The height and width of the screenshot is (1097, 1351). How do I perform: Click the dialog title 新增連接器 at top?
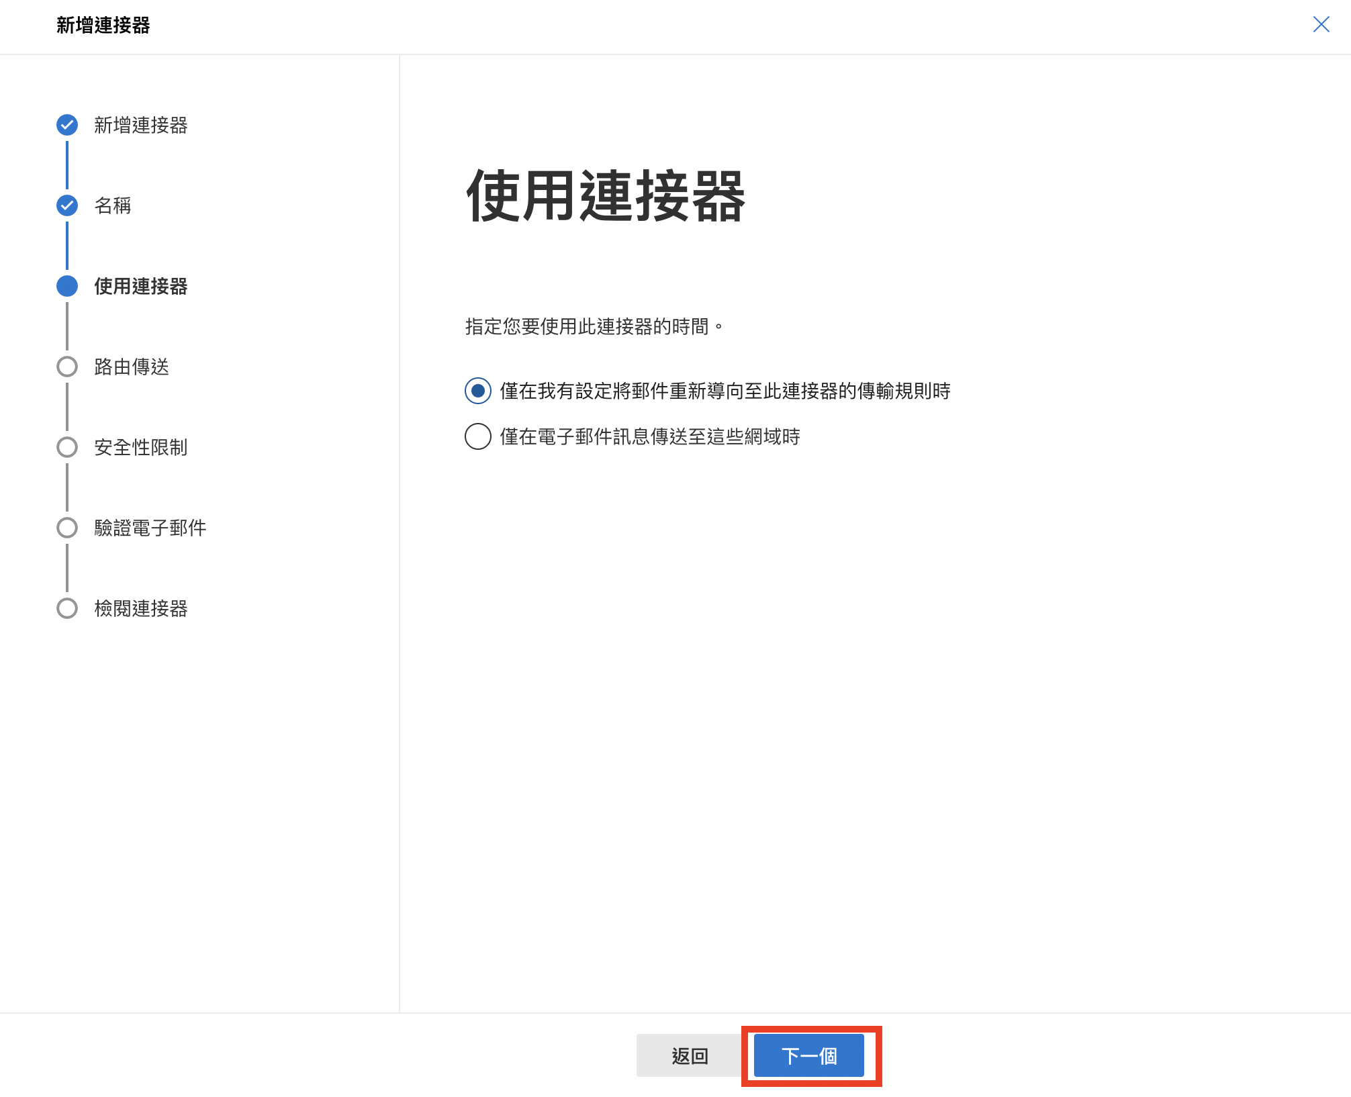[103, 26]
